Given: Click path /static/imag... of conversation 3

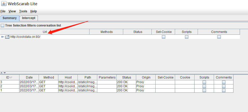Looking at the screenshot, I should coord(87,82).
